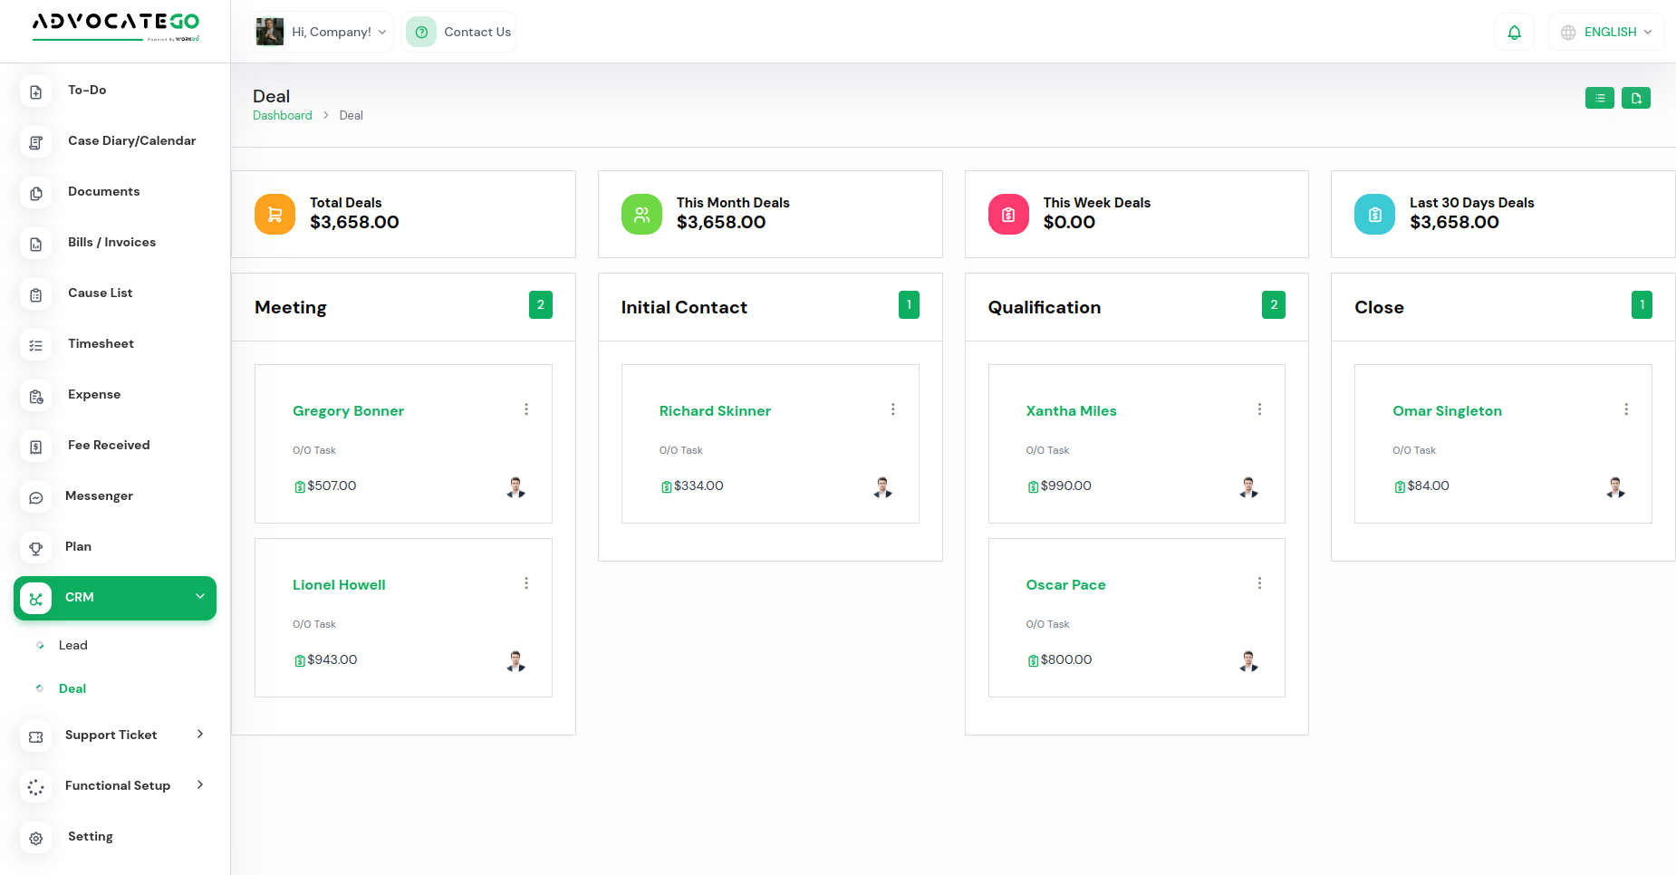Screen dimensions: 1676x875
Task: Open the three-dot menu on Gregory Bonner's card
Action: click(526, 409)
